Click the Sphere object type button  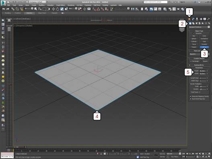pos(194,39)
